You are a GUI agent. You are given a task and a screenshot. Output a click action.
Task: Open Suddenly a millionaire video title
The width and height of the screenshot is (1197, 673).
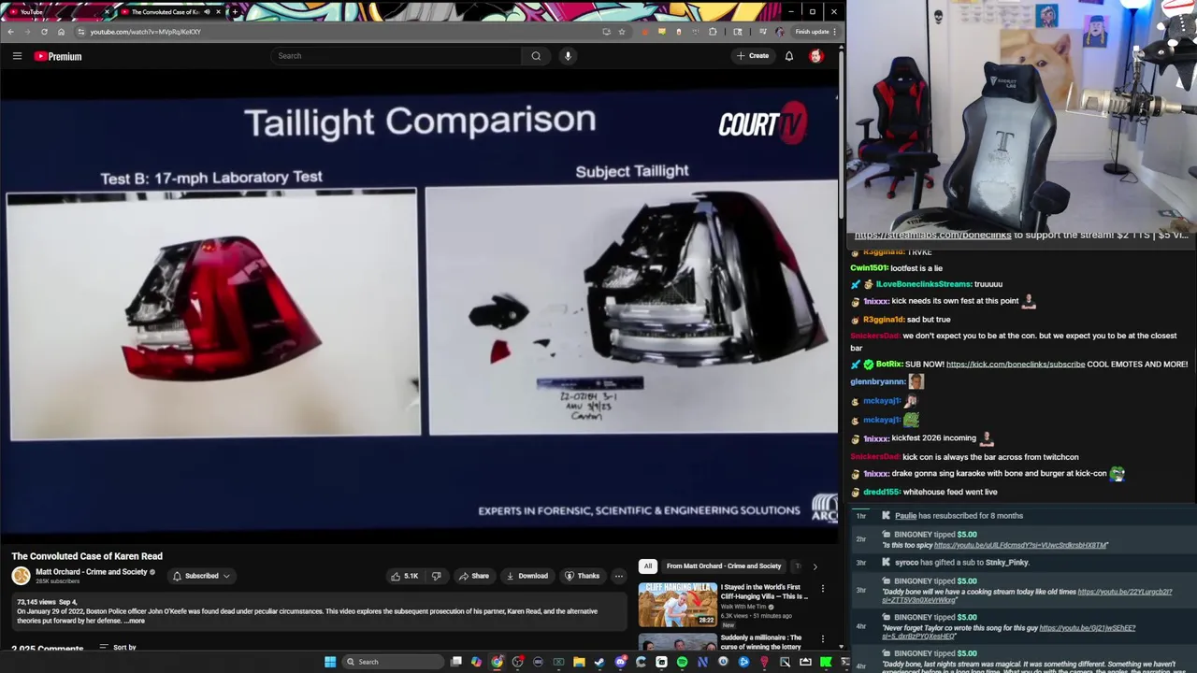coord(760,641)
